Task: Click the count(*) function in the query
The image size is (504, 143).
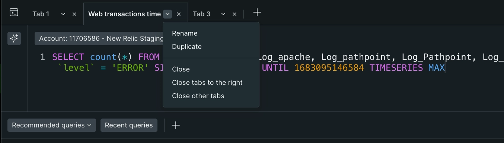Action: (x=111, y=57)
